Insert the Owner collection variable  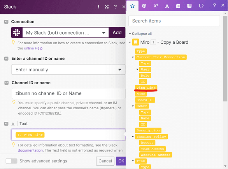(142, 106)
